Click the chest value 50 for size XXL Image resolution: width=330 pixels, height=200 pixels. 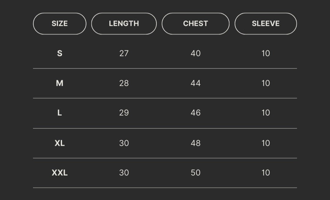pos(196,173)
